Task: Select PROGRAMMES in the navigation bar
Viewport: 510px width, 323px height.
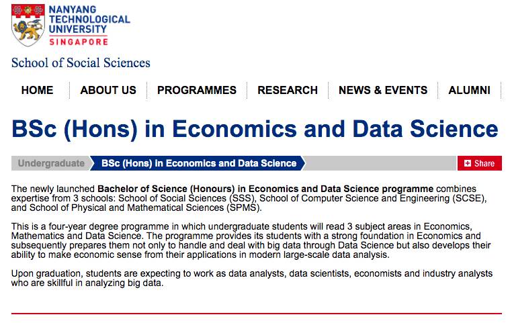Action: click(x=197, y=90)
